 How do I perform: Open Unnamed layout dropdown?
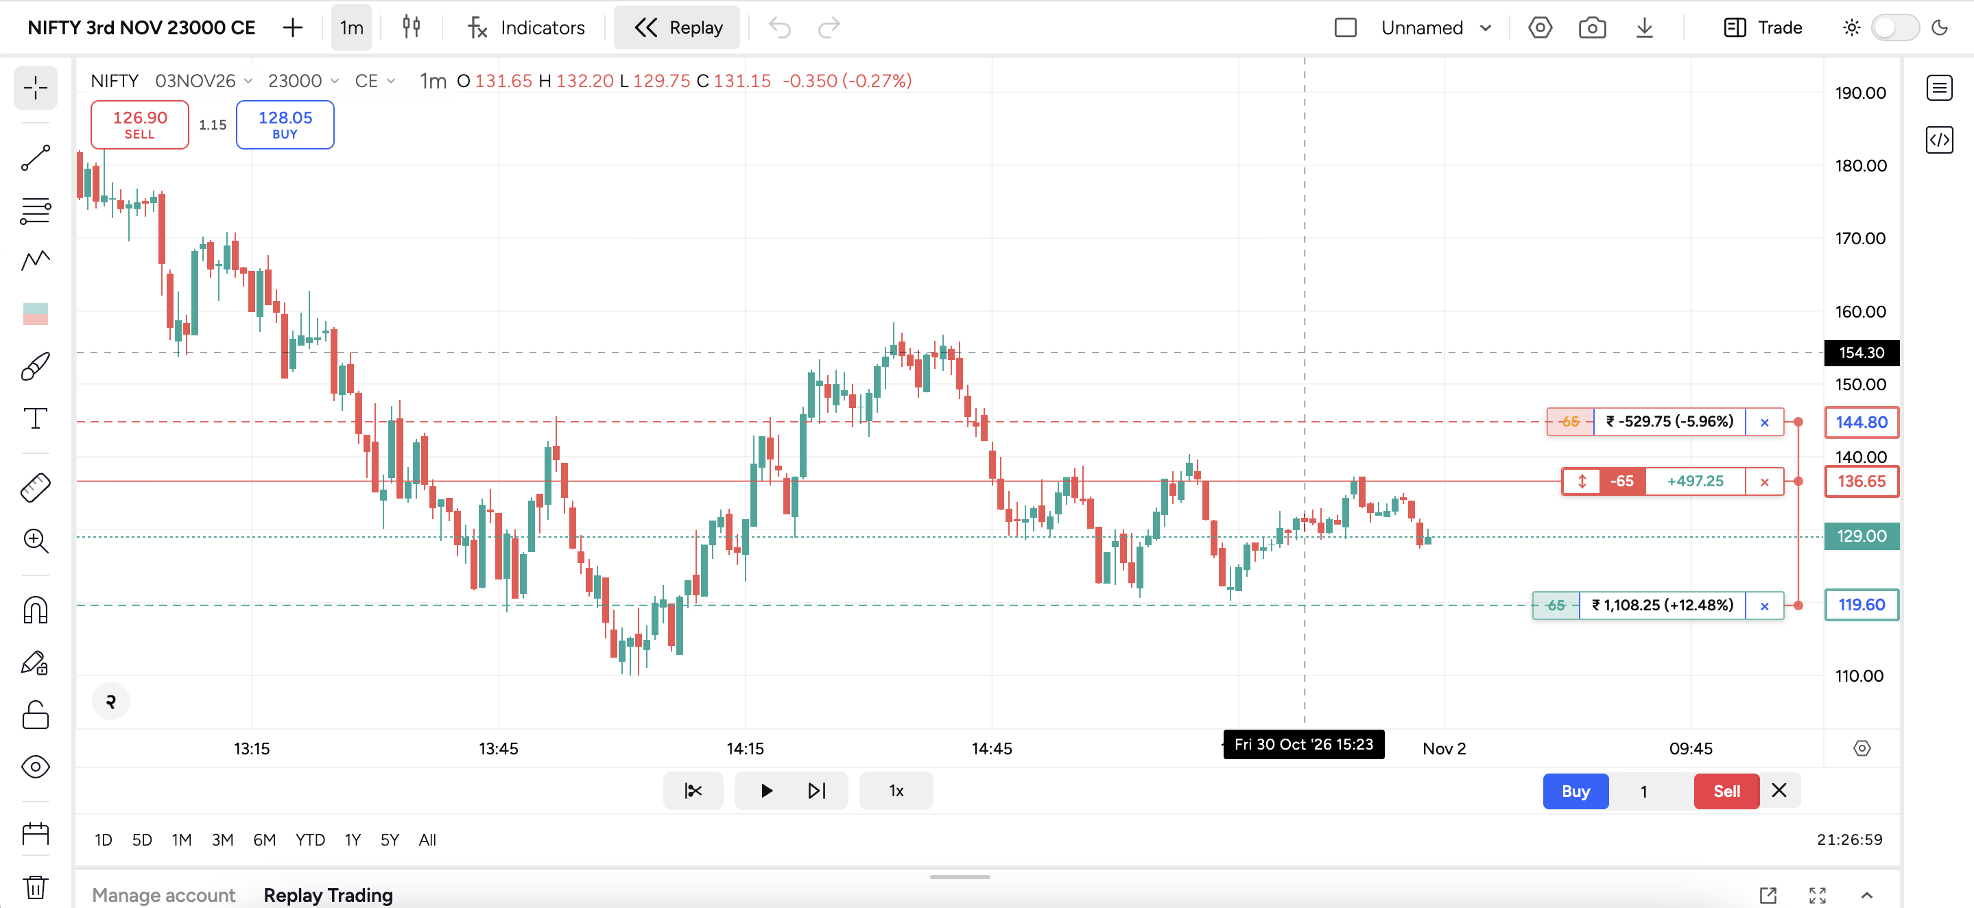click(1436, 27)
